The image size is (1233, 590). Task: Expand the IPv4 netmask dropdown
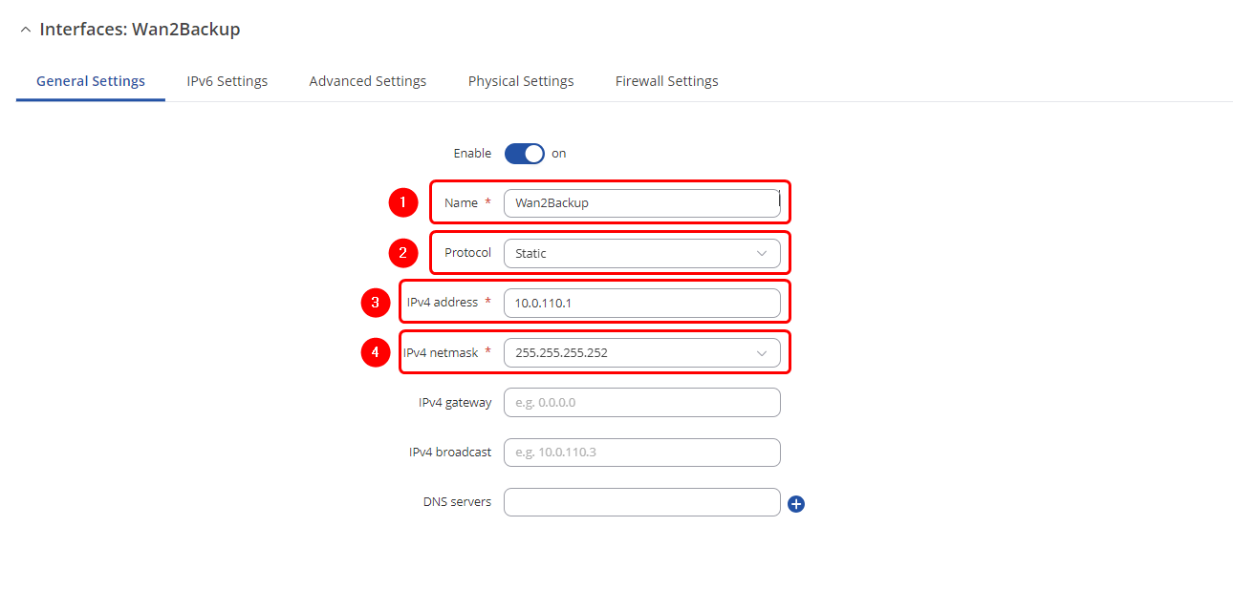tap(640, 352)
